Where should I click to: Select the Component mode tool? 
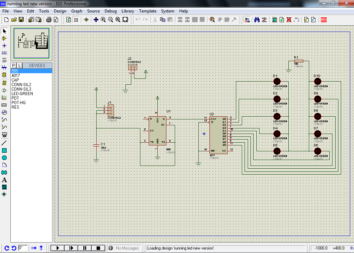5,38
